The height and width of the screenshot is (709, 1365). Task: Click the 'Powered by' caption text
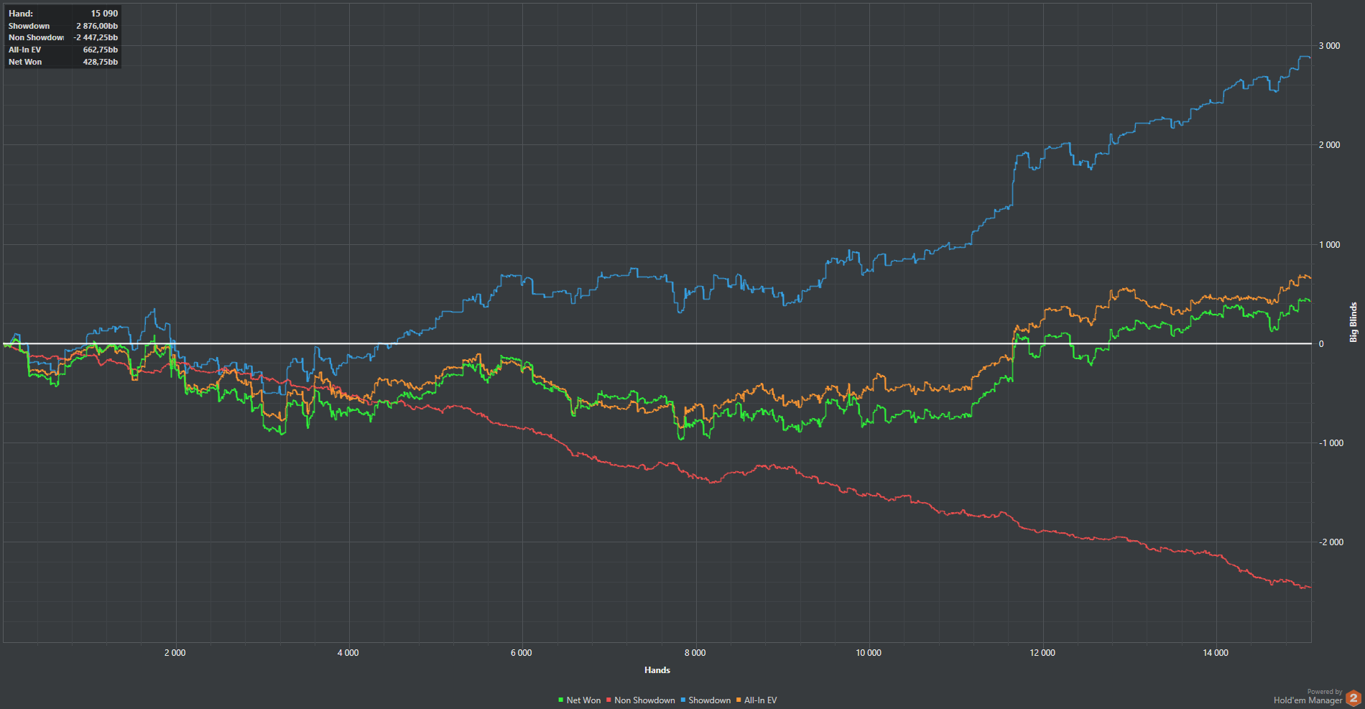tap(1325, 692)
